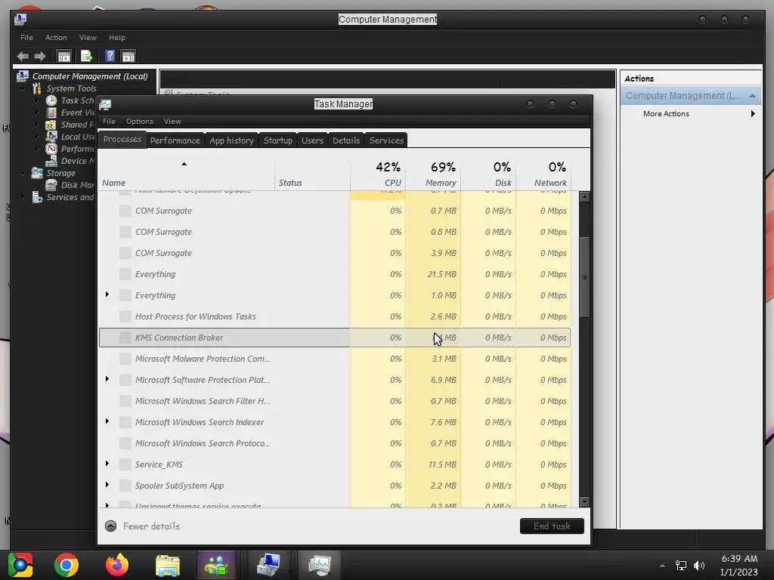Open Computer Management View menu
The width and height of the screenshot is (774, 580).
(x=88, y=38)
